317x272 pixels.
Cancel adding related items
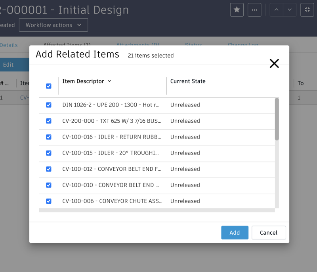(x=269, y=232)
